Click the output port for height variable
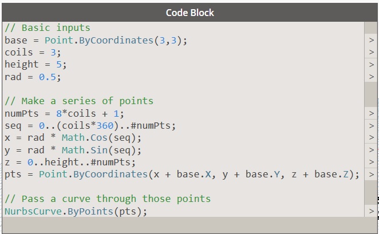This screenshot has height=234, width=379. click(x=371, y=64)
